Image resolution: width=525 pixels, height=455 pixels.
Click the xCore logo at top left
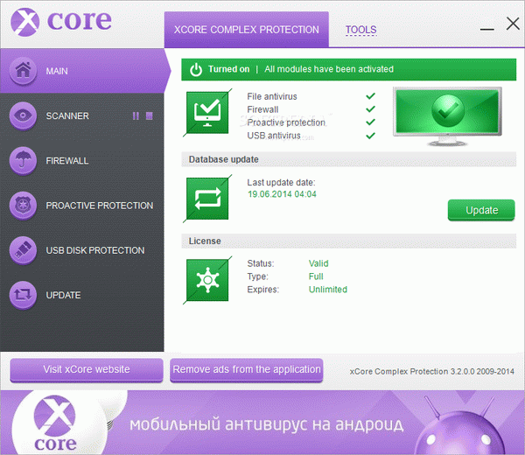click(x=60, y=22)
